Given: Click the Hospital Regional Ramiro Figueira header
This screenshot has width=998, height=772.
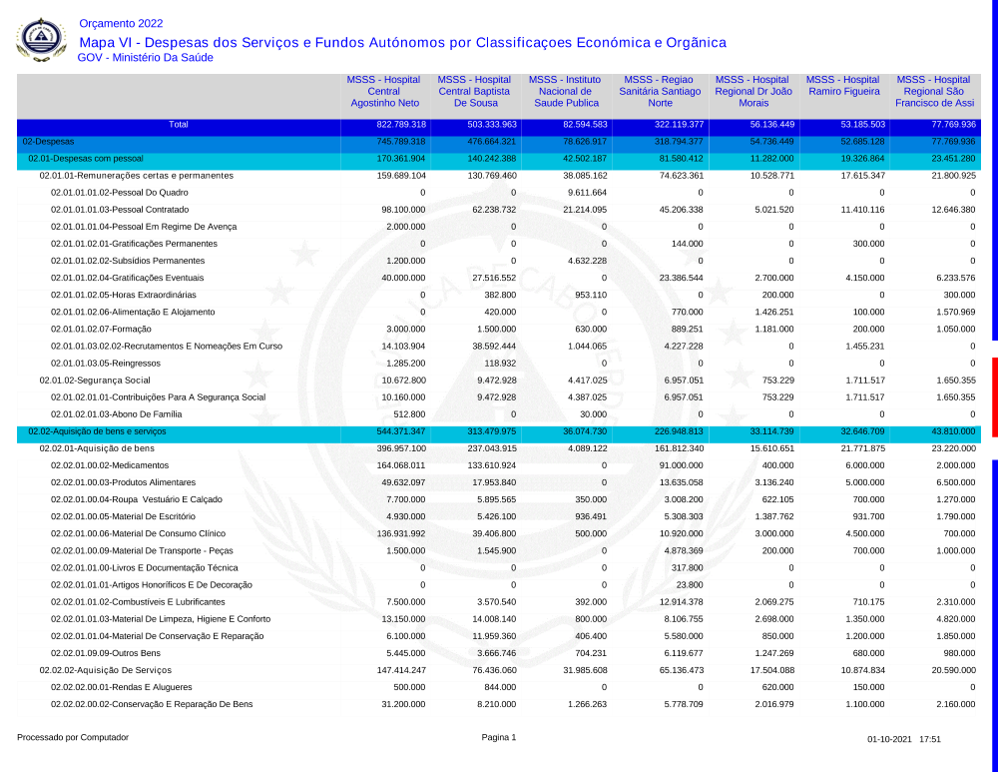Looking at the screenshot, I should pos(843,86).
